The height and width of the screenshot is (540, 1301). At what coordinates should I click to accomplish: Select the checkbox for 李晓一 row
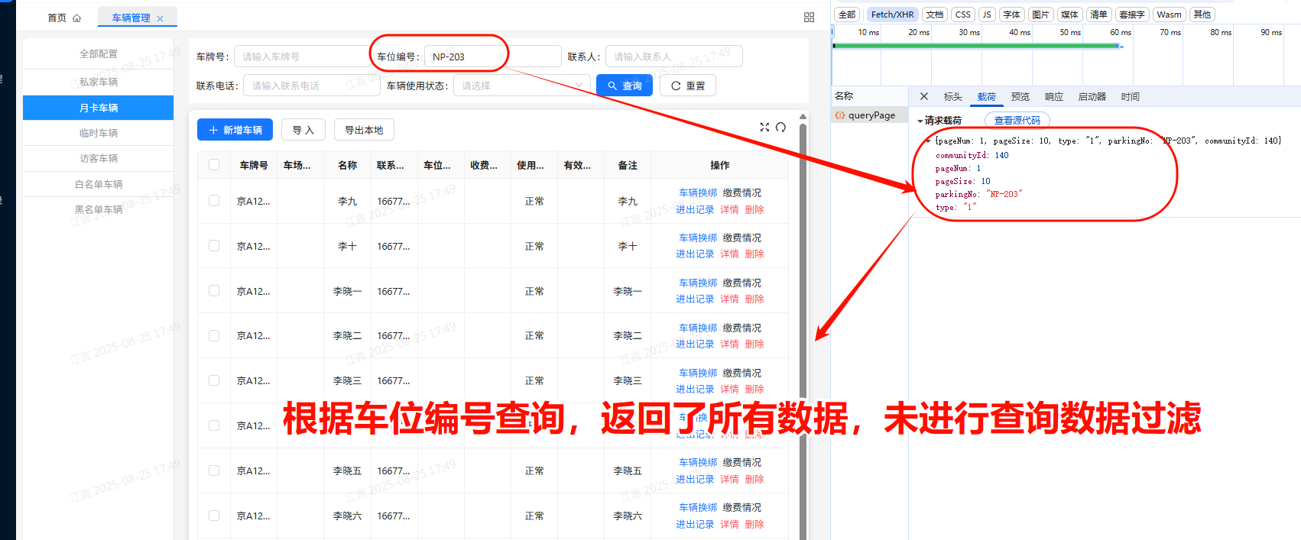pos(214,291)
